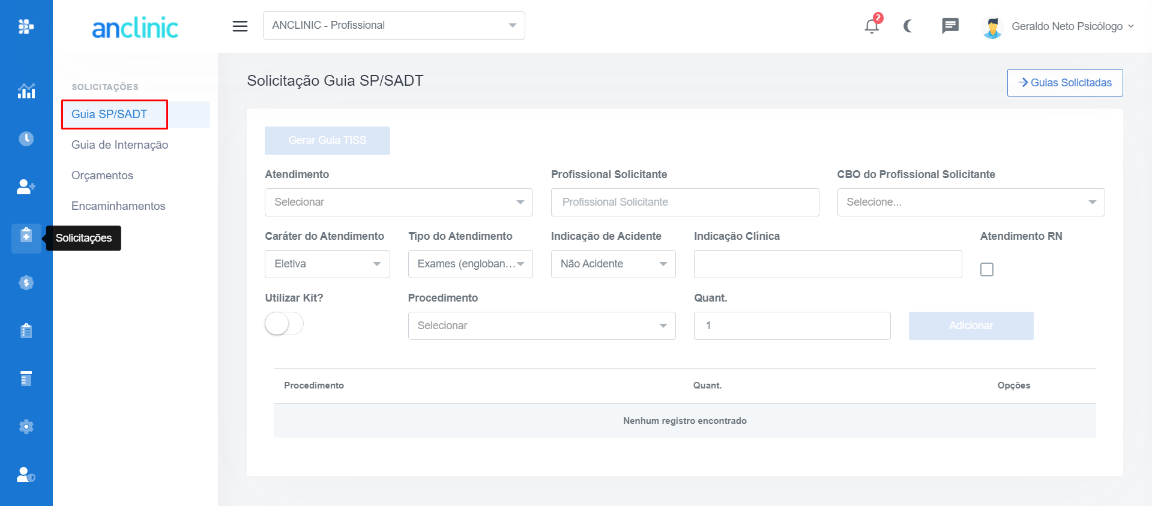The image size is (1152, 506).
Task: Open the dashboard chart icon in the sidebar
Action: coord(26,91)
